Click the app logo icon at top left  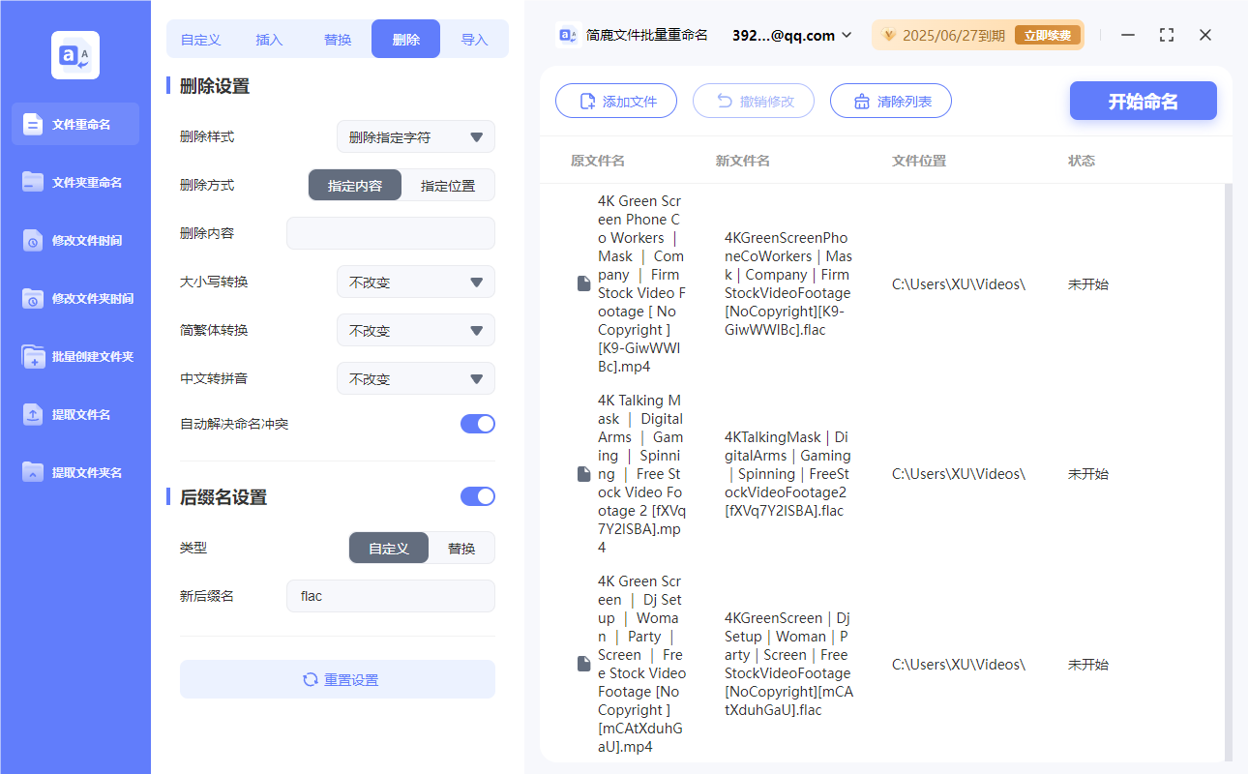tap(74, 54)
